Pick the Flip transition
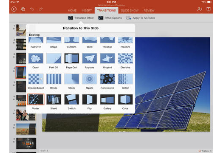This screenshot has width=223, height=153. point(90,102)
